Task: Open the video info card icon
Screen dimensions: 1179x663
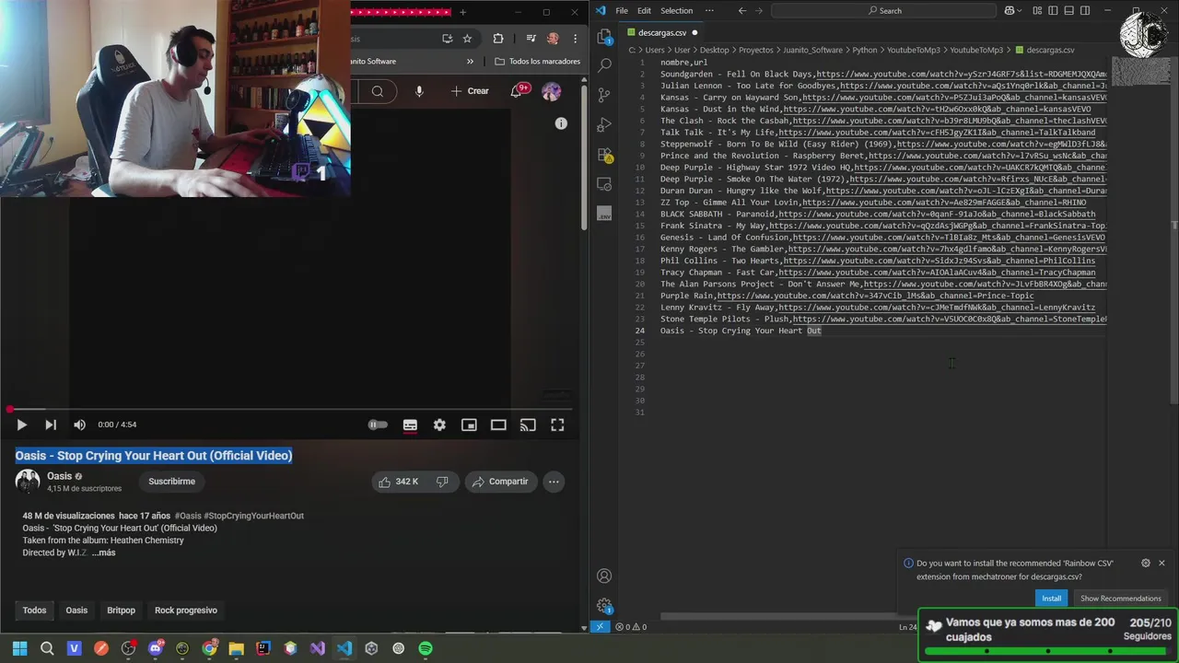Action: click(561, 123)
